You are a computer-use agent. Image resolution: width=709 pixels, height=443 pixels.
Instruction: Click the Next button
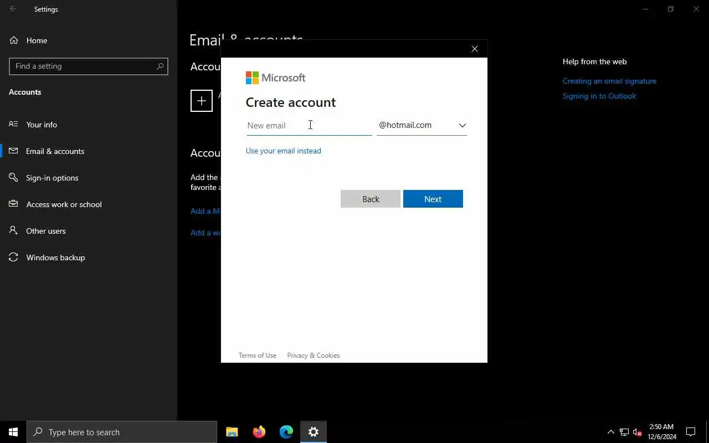point(433,199)
